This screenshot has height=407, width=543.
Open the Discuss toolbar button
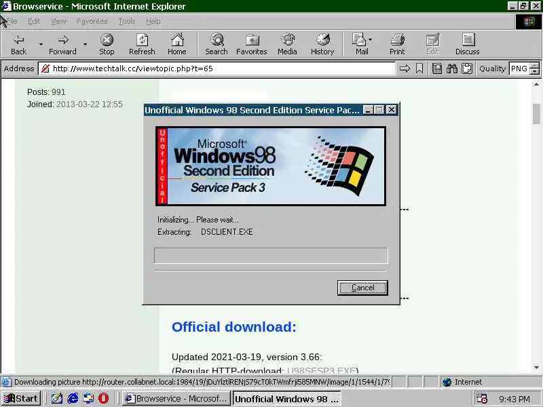[x=468, y=44]
